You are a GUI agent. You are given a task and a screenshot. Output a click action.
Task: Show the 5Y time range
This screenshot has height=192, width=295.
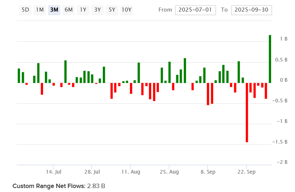(112, 10)
